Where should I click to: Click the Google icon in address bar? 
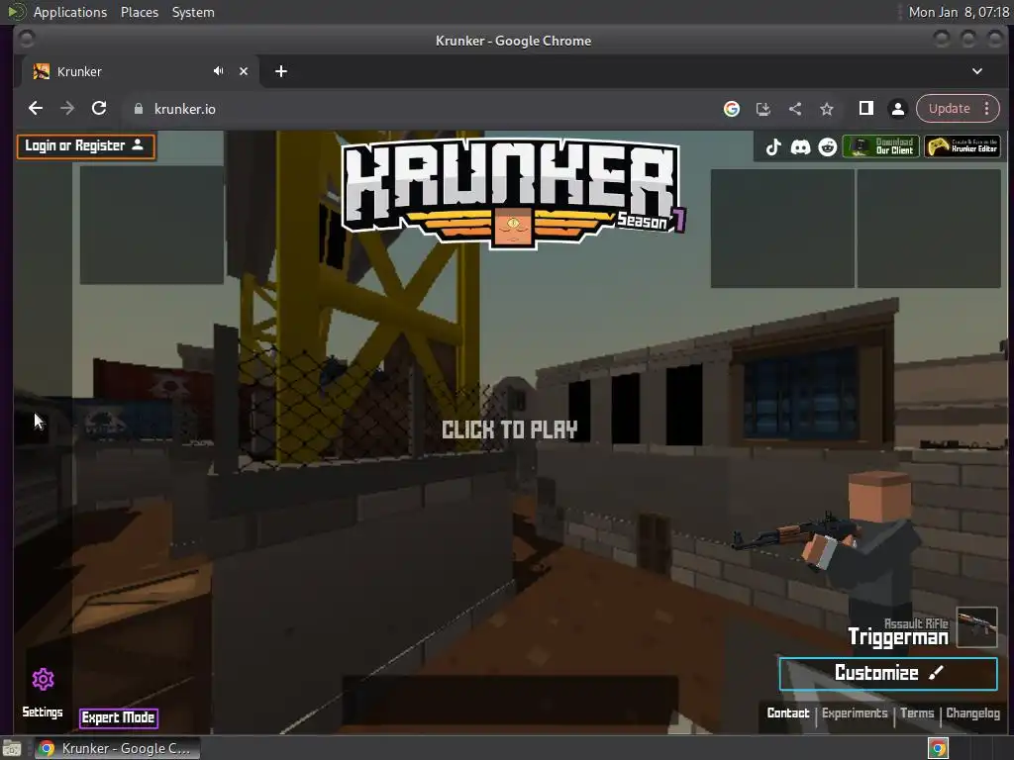pyautogui.click(x=732, y=109)
